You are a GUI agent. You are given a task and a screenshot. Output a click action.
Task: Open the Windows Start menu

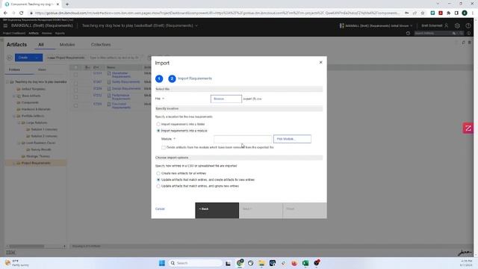coord(161,263)
